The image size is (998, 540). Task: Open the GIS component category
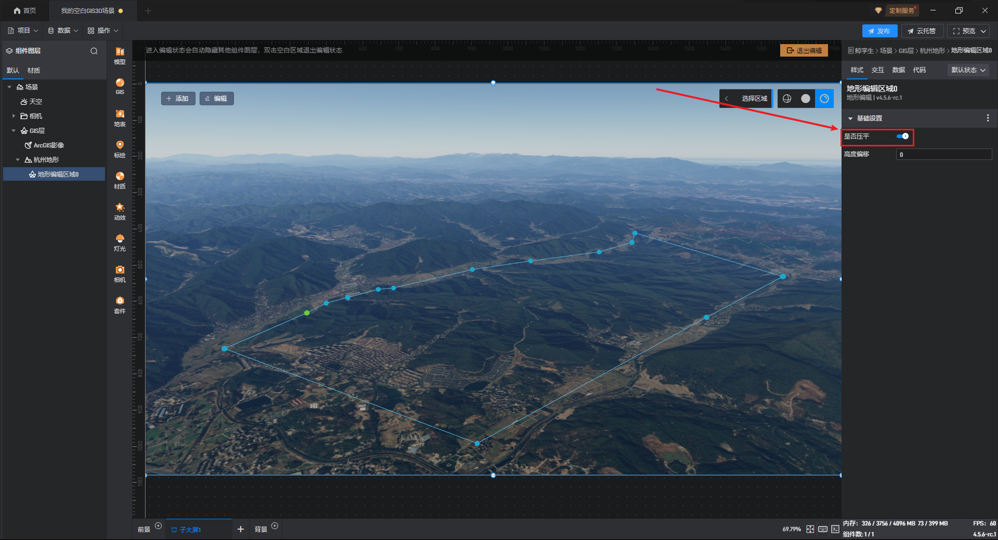click(x=120, y=86)
